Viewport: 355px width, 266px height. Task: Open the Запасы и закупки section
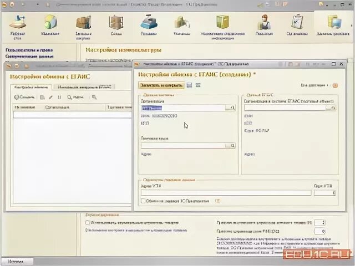(83, 27)
